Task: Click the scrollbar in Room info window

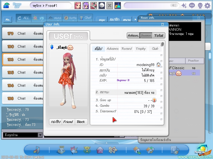Action: point(210,56)
